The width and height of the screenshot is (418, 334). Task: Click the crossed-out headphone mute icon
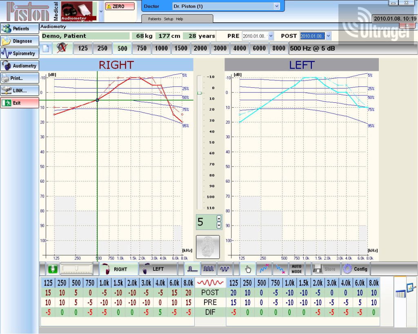coord(62,48)
